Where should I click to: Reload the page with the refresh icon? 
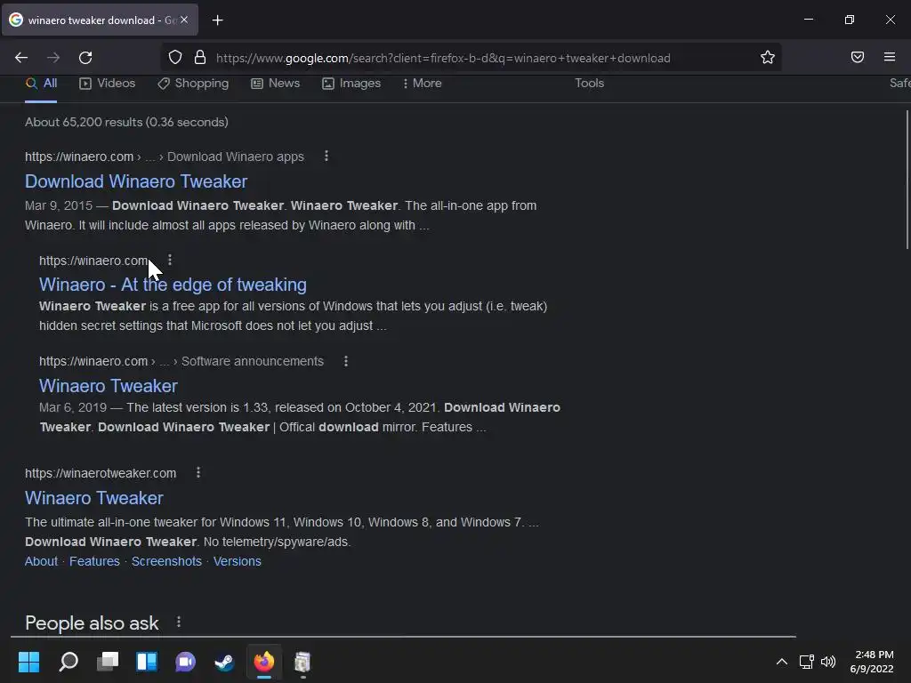point(85,58)
